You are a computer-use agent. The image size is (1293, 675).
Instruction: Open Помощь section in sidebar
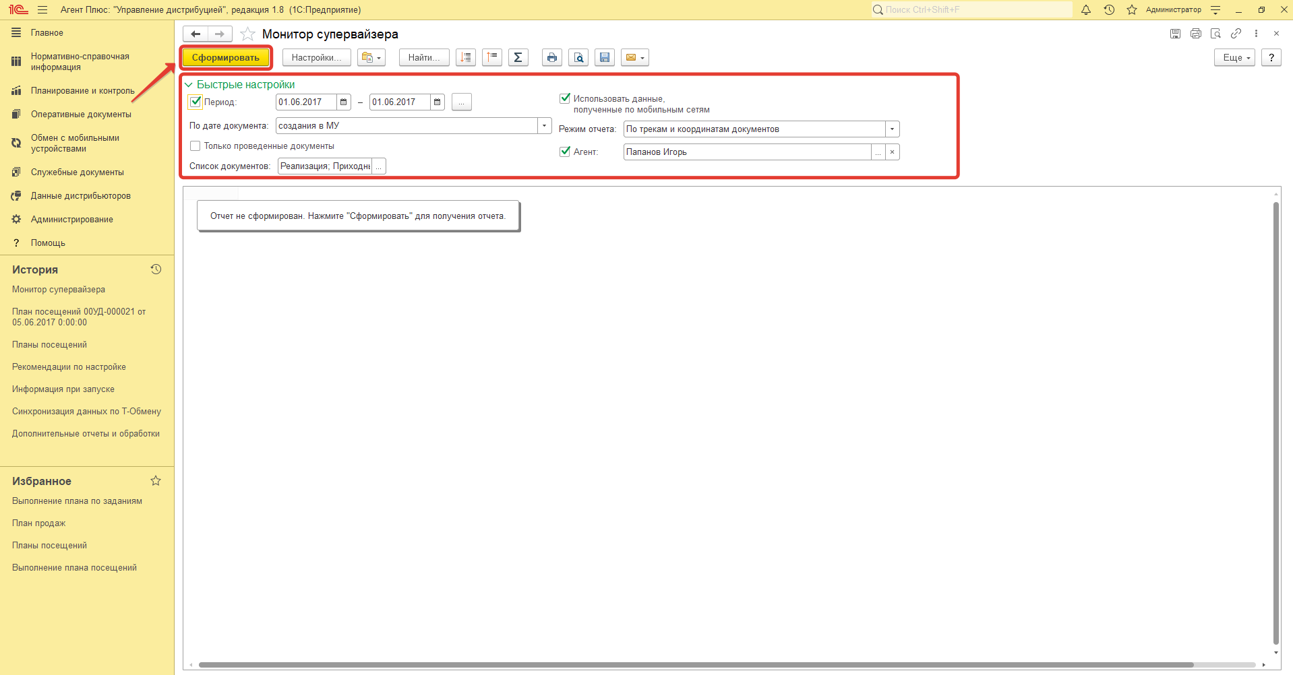click(x=48, y=243)
